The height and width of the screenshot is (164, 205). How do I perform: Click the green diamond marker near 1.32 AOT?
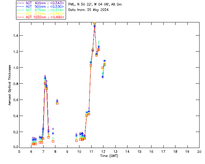pos(99,42)
